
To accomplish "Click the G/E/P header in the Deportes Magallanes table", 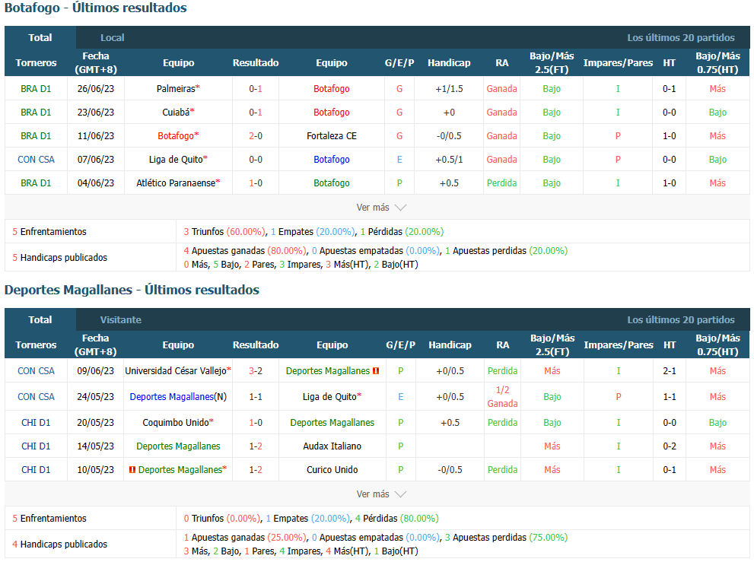I will 400,345.
